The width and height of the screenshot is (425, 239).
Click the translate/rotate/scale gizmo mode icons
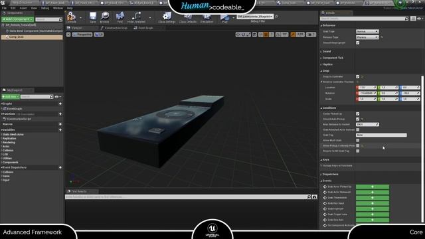coord(243,35)
